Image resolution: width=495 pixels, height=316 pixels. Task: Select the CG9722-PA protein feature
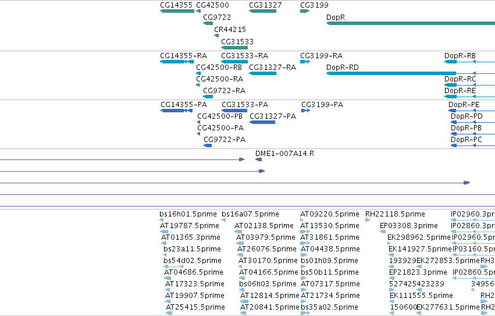(208, 145)
